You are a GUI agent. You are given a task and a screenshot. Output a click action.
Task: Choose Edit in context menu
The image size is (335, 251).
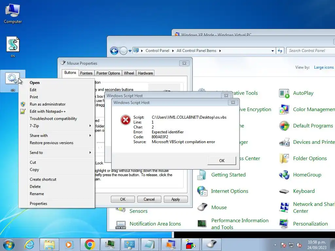(57, 90)
